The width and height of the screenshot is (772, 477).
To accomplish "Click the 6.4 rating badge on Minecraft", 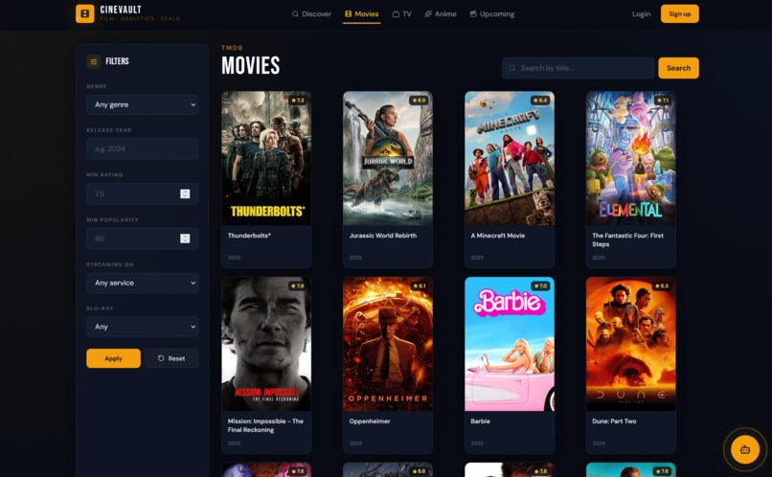I will tap(540, 100).
